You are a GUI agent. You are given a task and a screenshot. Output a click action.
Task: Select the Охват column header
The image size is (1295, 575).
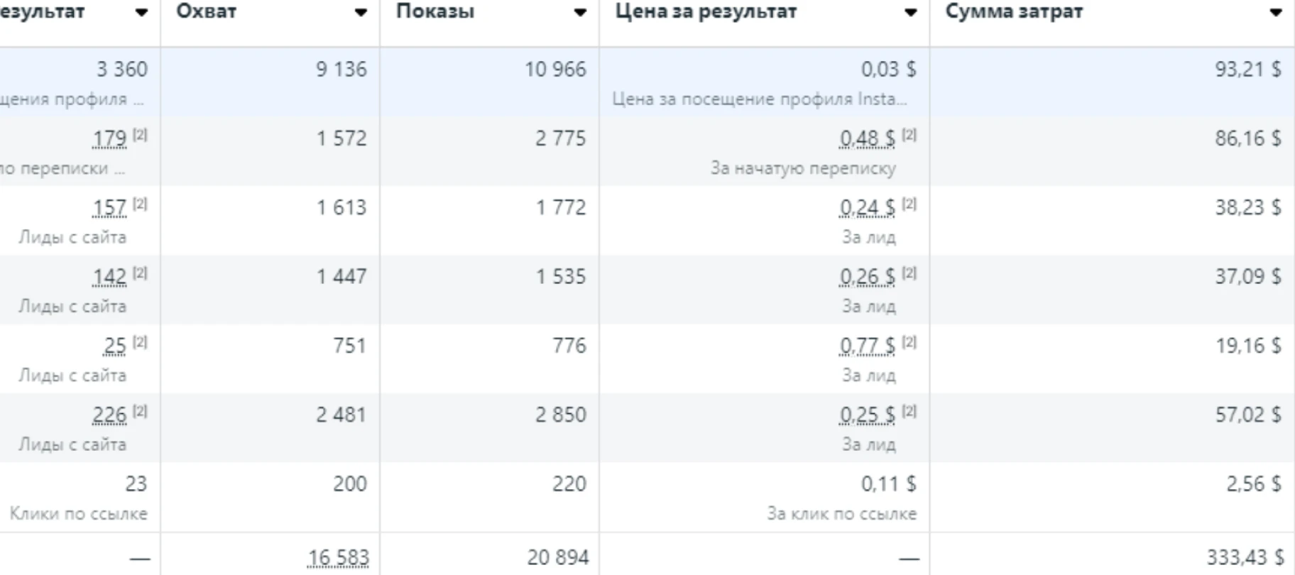[x=207, y=12]
